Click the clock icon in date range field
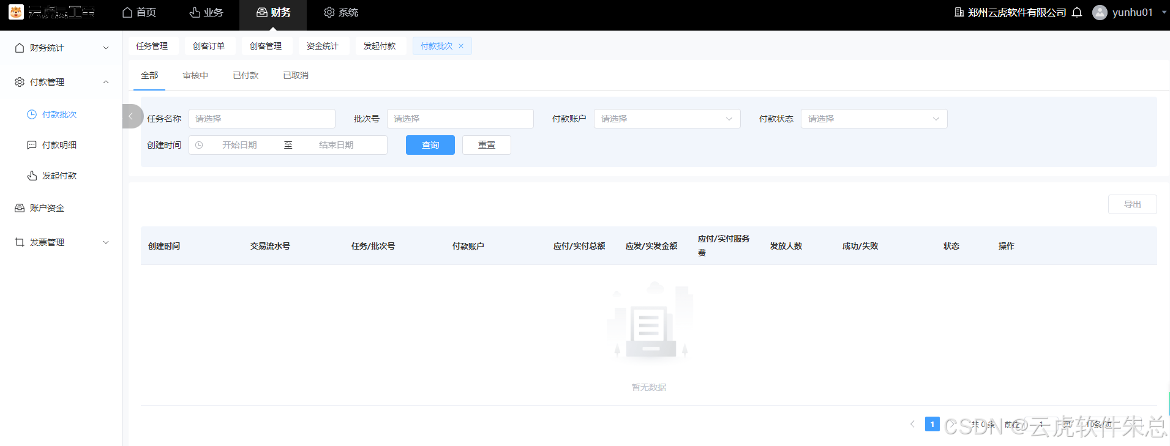This screenshot has width=1170, height=446. point(199,145)
